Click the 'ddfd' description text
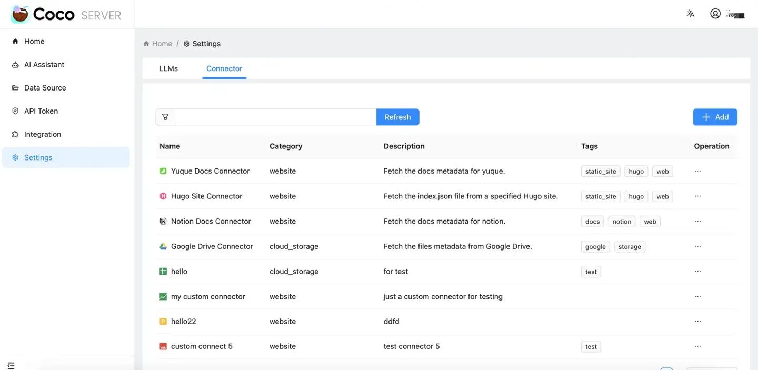This screenshot has height=370, width=758. (392, 322)
